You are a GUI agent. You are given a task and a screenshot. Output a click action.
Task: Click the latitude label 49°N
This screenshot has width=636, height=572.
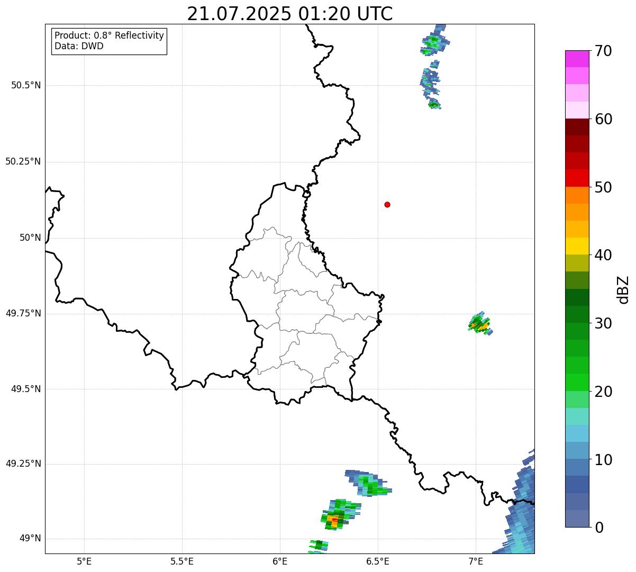(x=30, y=539)
